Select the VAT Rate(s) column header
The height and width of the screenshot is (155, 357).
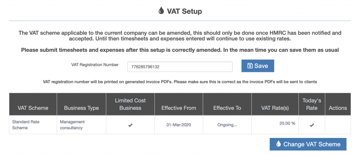275,108
